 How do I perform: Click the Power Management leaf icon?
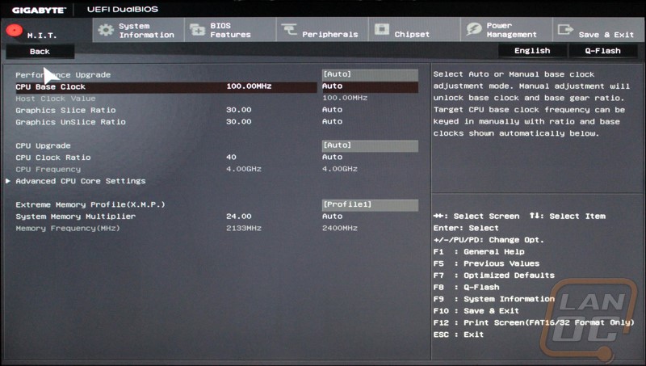point(472,30)
